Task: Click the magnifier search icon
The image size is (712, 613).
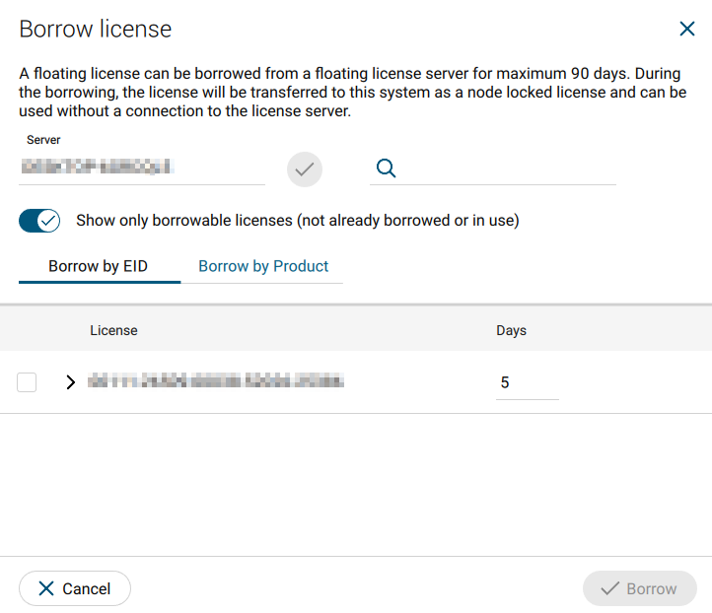Action: [387, 169]
